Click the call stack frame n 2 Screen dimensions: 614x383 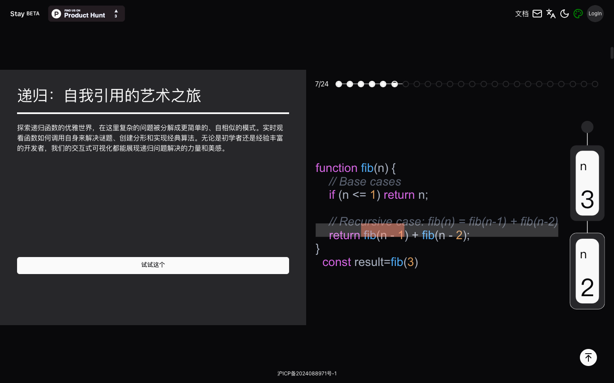pyautogui.click(x=587, y=271)
